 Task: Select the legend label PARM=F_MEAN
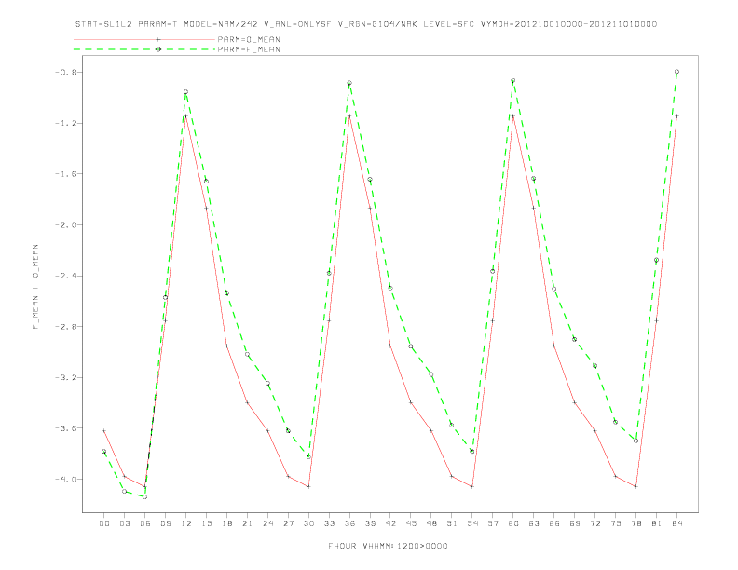pos(249,49)
